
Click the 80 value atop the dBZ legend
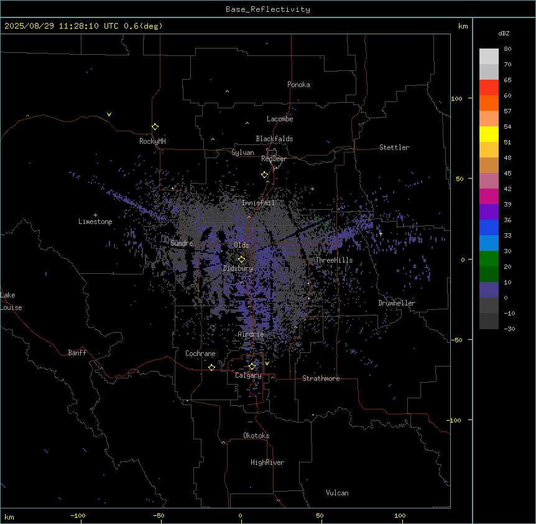pyautogui.click(x=507, y=49)
